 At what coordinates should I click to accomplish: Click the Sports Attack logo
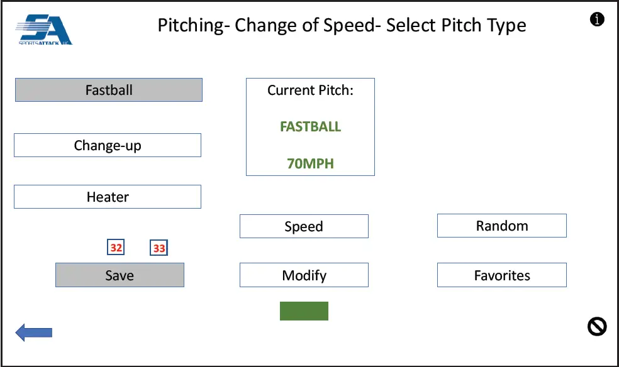click(x=44, y=30)
